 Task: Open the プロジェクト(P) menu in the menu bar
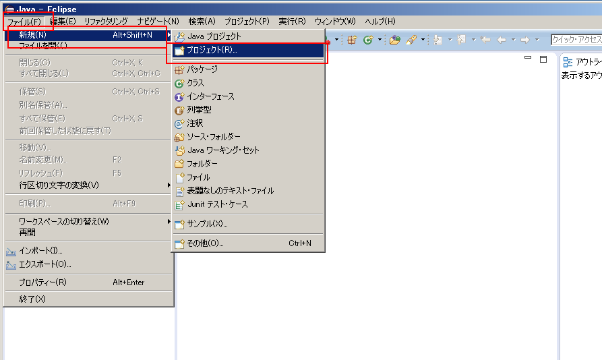tap(247, 22)
